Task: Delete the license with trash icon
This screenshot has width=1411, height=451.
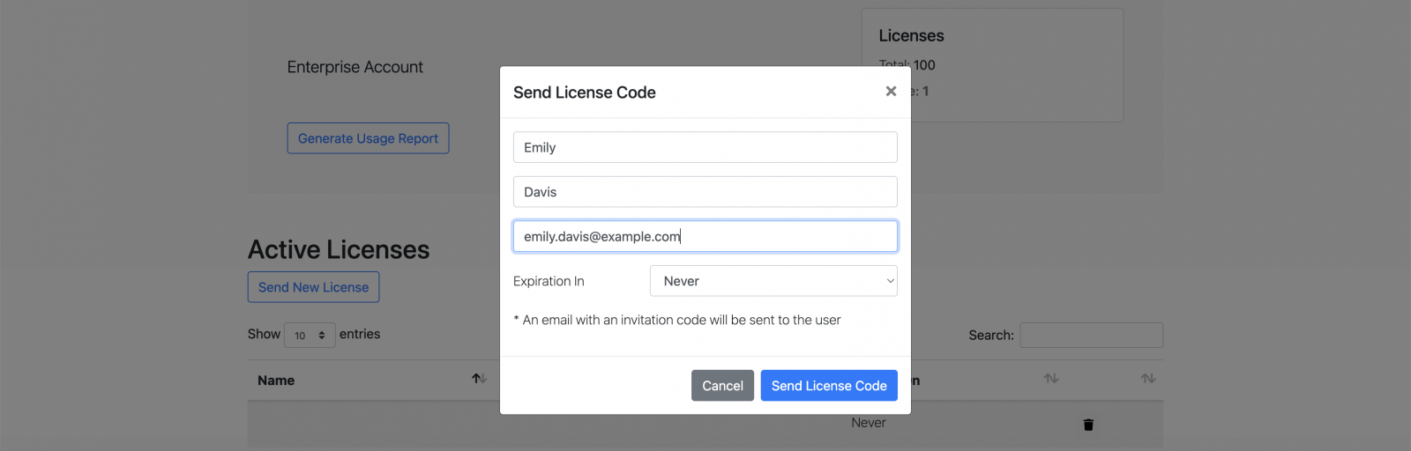Action: pos(1088,425)
